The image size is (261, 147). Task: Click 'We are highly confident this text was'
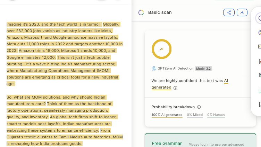(187, 81)
